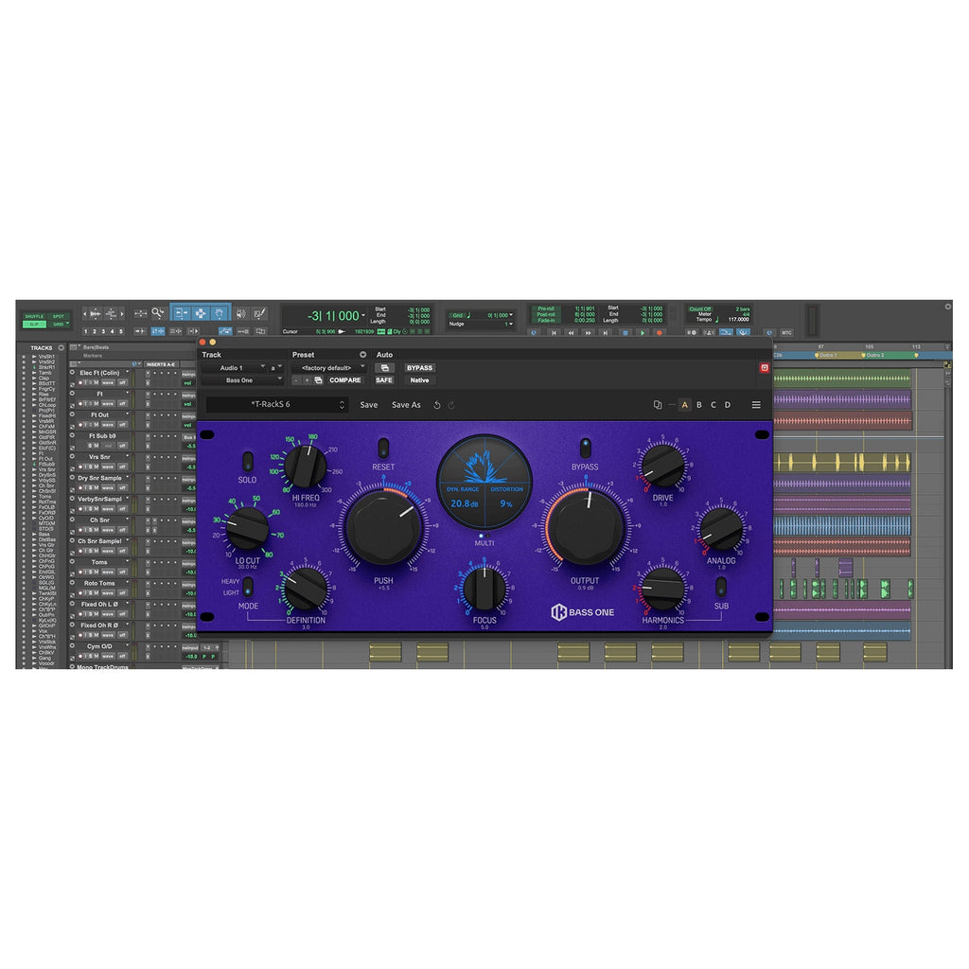
Task: Open the factory default preset dropdown
Action: (328, 368)
